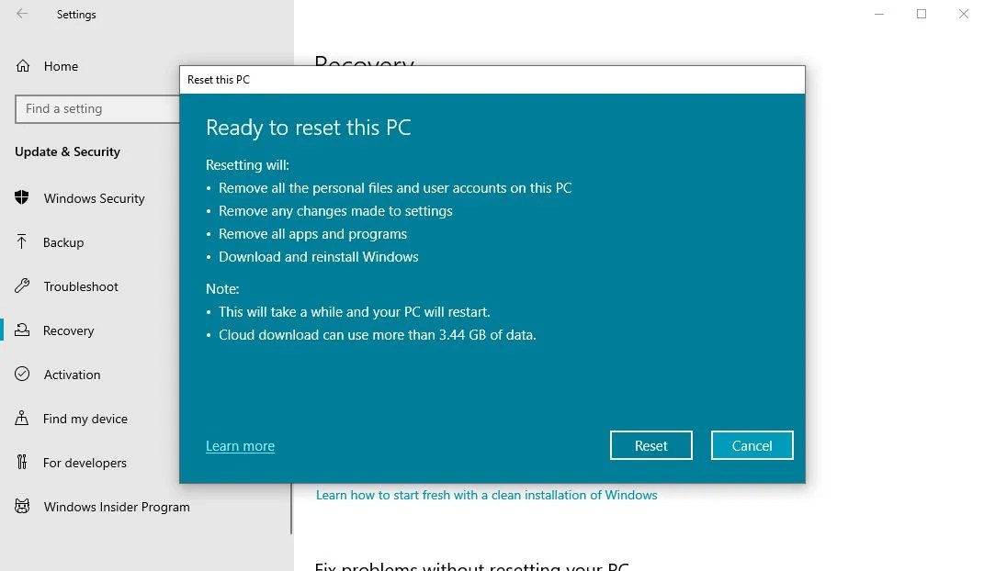Click the Reset this PC title bar
Image resolution: width=984 pixels, height=571 pixels.
(492, 80)
